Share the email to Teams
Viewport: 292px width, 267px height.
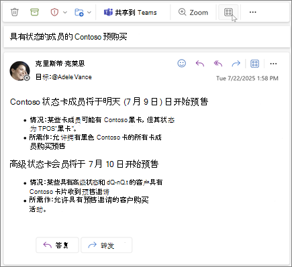(130, 12)
